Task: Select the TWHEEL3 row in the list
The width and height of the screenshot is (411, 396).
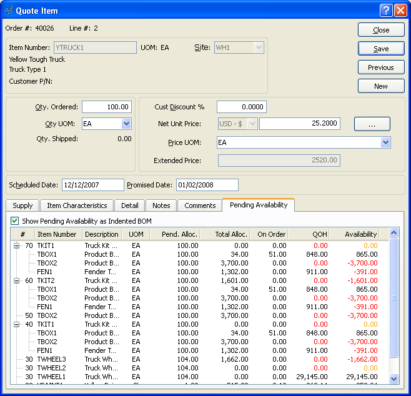Action: coord(51,360)
